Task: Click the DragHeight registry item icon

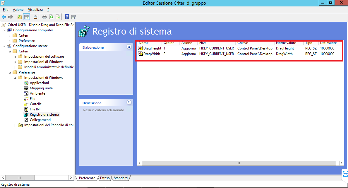Action: pyautogui.click(x=140, y=48)
